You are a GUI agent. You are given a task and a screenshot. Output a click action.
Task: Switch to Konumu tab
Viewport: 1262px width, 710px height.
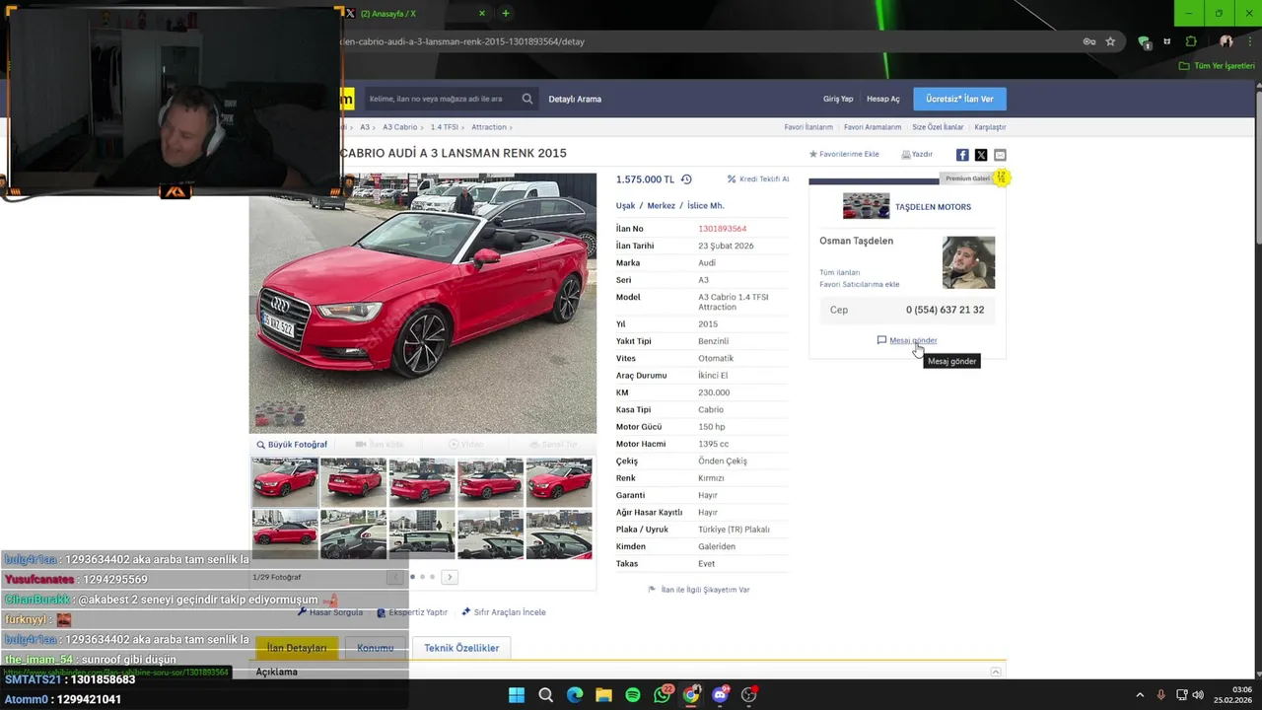pyautogui.click(x=375, y=648)
